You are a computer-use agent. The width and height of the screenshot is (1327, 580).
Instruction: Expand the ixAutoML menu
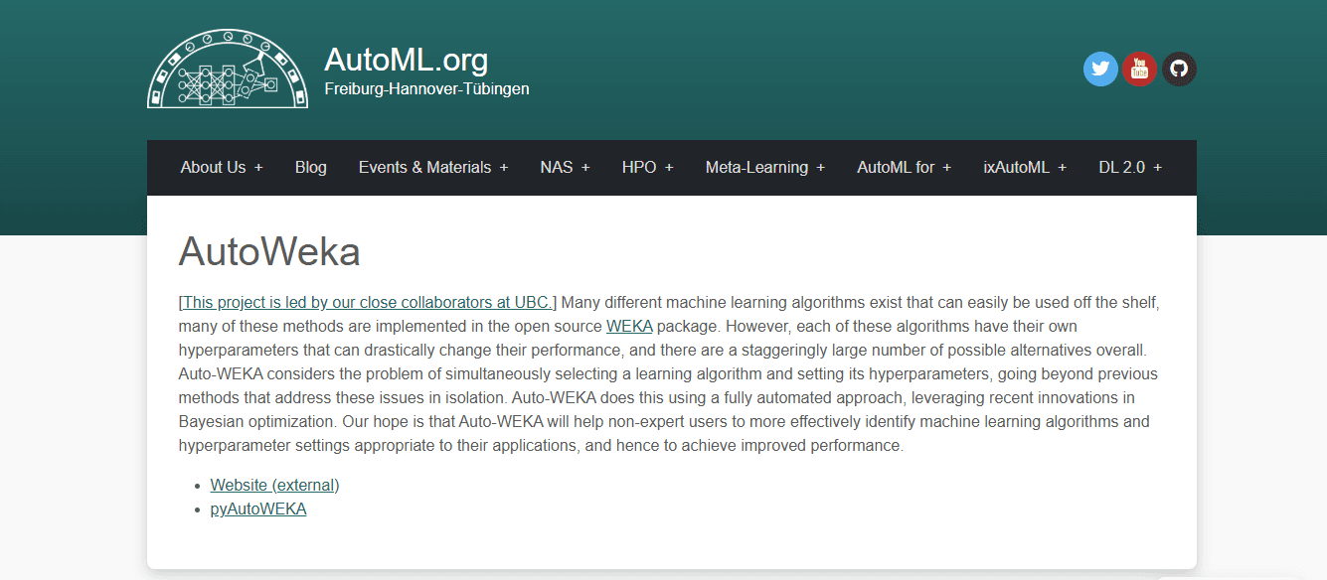1025,167
